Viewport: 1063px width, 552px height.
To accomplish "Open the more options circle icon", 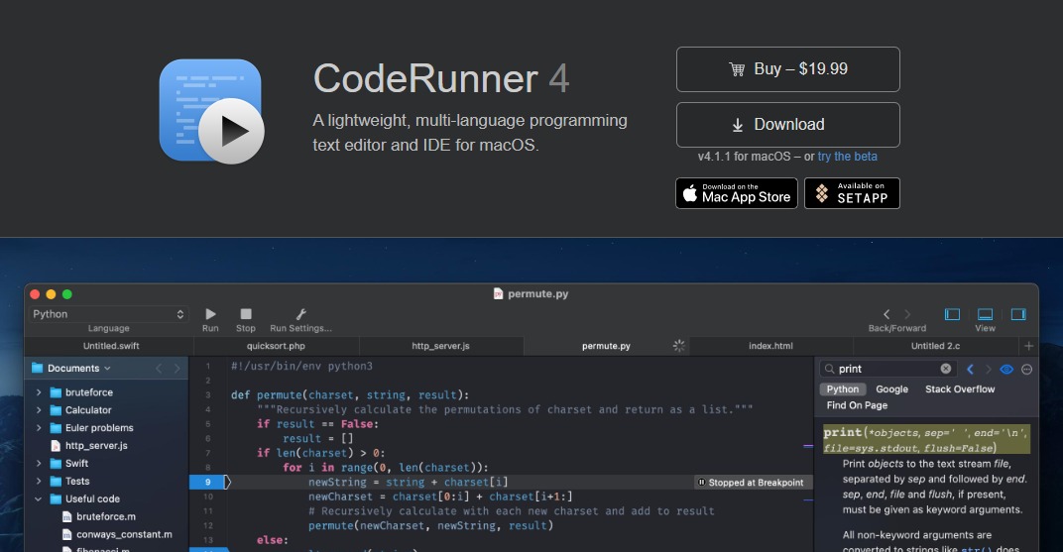I will point(1027,369).
